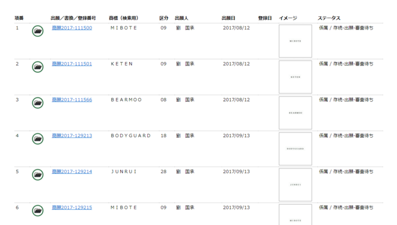This screenshot has height=225, width=397.
Task: Click the 出願／書換／登録番号 column header
Action: (x=73, y=18)
